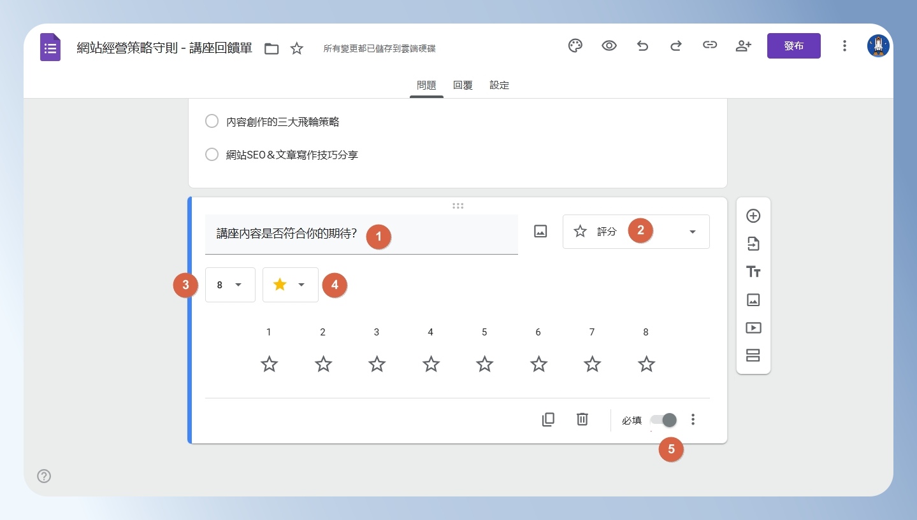This screenshot has width=917, height=520.
Task: Add a new question with the plus circle icon
Action: 753,216
